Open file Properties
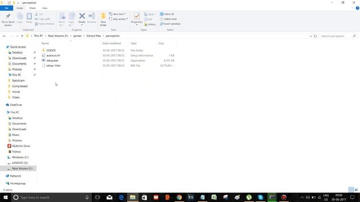360x202 pixels. point(137,19)
